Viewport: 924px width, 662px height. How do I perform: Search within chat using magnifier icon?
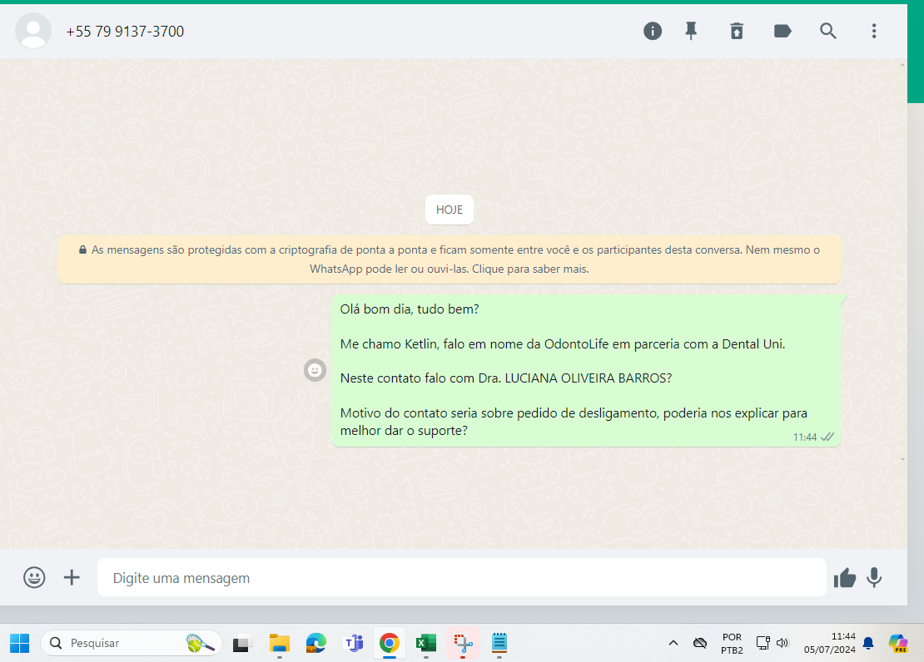(x=828, y=32)
